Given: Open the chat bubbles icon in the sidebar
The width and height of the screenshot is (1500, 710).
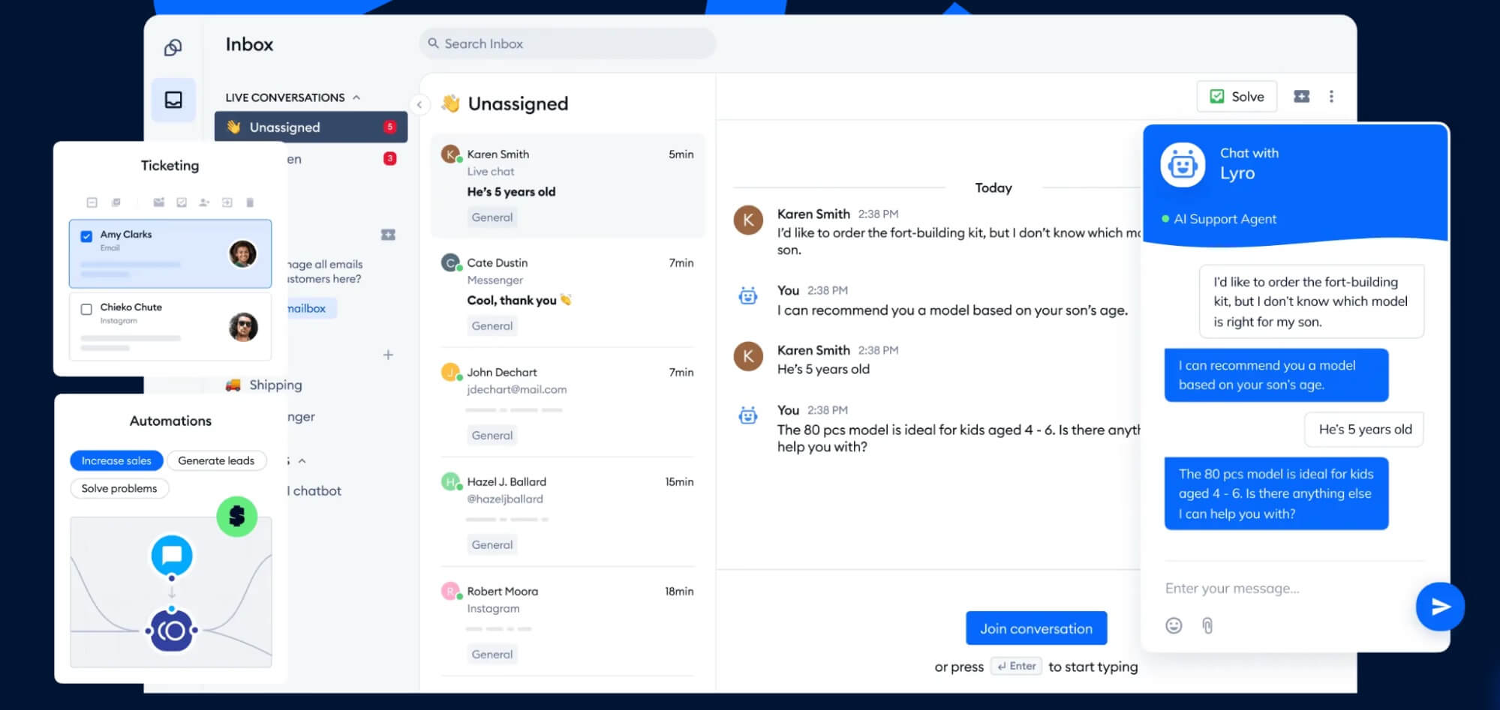Looking at the screenshot, I should 173,48.
